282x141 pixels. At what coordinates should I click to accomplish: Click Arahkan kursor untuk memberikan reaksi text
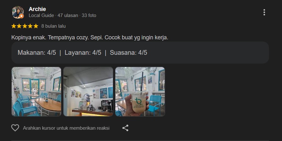[66, 128]
